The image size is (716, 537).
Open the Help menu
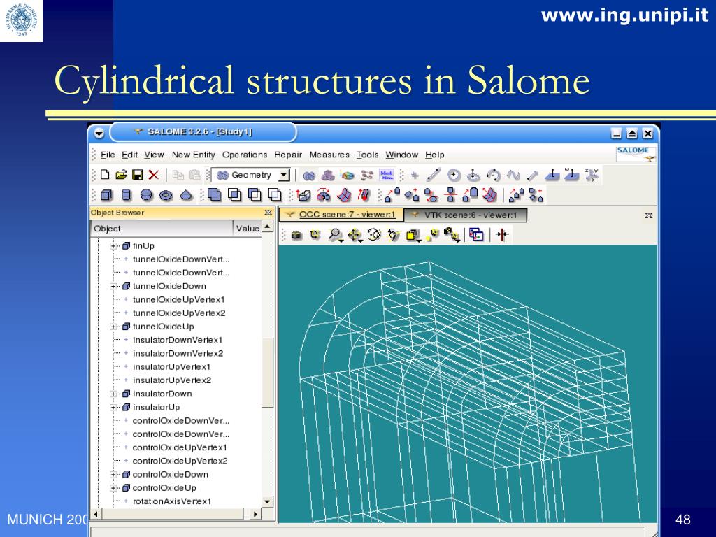click(x=435, y=155)
